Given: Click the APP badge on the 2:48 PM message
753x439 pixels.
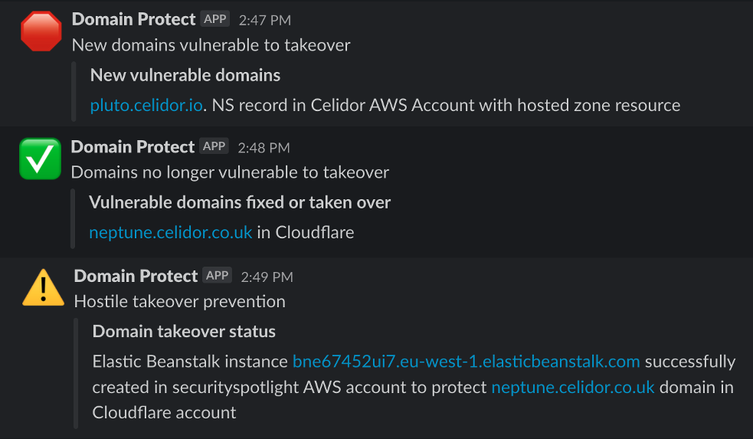Looking at the screenshot, I should pyautogui.click(x=214, y=146).
